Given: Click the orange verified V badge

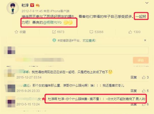Looking at the screenshot, I should click(x=32, y=5).
